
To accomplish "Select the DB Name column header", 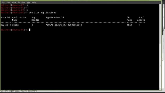I will (129, 19).
